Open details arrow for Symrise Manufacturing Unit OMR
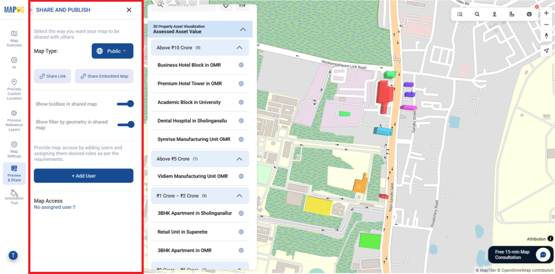This screenshot has width=555, height=274. (241, 139)
